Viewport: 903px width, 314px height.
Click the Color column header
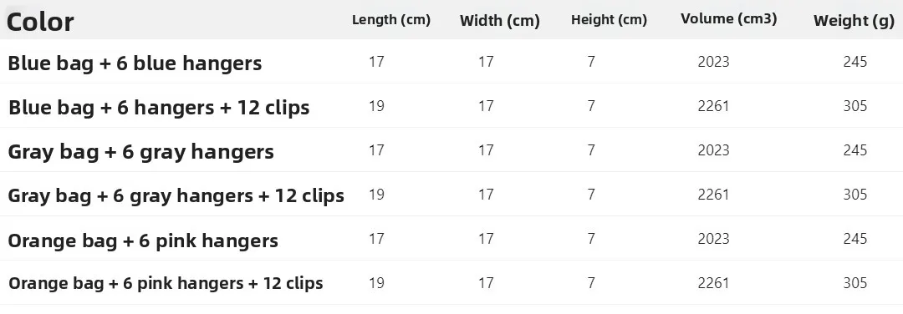[40, 22]
